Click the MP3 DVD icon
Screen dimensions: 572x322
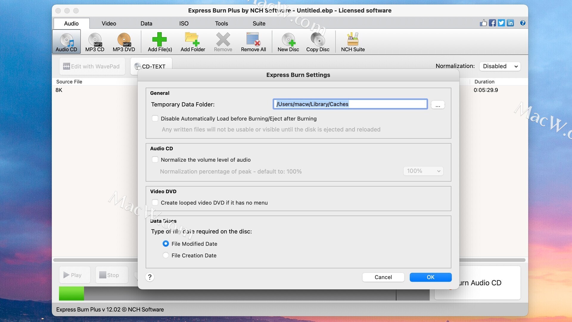[x=124, y=40]
